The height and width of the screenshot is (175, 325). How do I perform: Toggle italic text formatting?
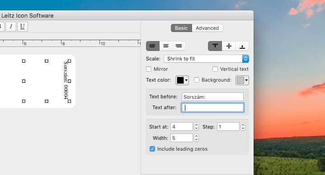(x=11, y=27)
